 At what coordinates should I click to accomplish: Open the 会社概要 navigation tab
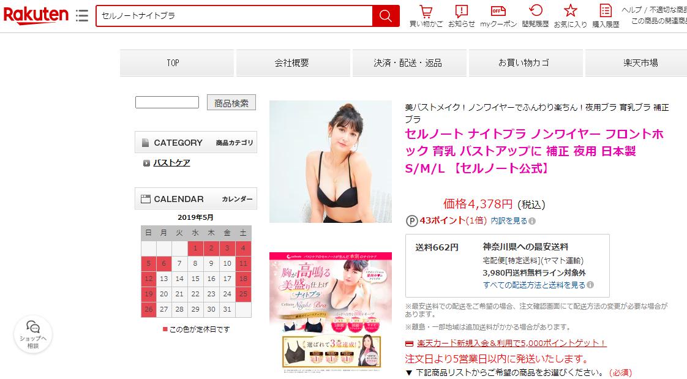pos(293,62)
